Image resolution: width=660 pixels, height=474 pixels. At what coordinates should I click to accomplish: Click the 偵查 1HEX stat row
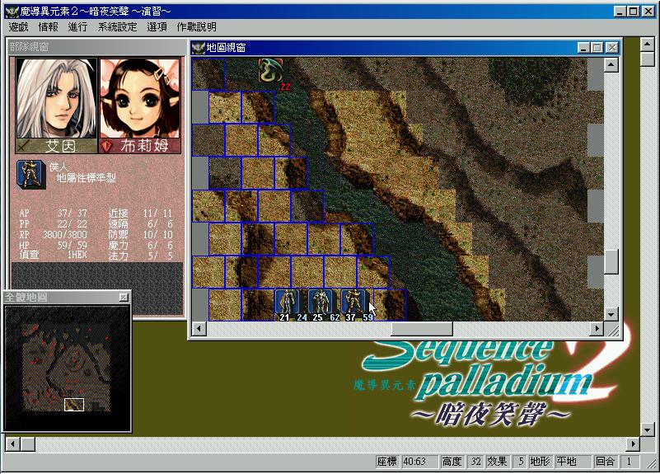[53, 255]
